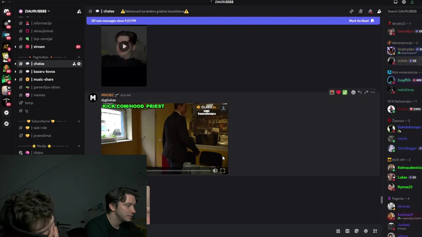Viewport: 422px width, 237px height.
Task: Open the server with 99 badge
Action: click(x=6, y=35)
